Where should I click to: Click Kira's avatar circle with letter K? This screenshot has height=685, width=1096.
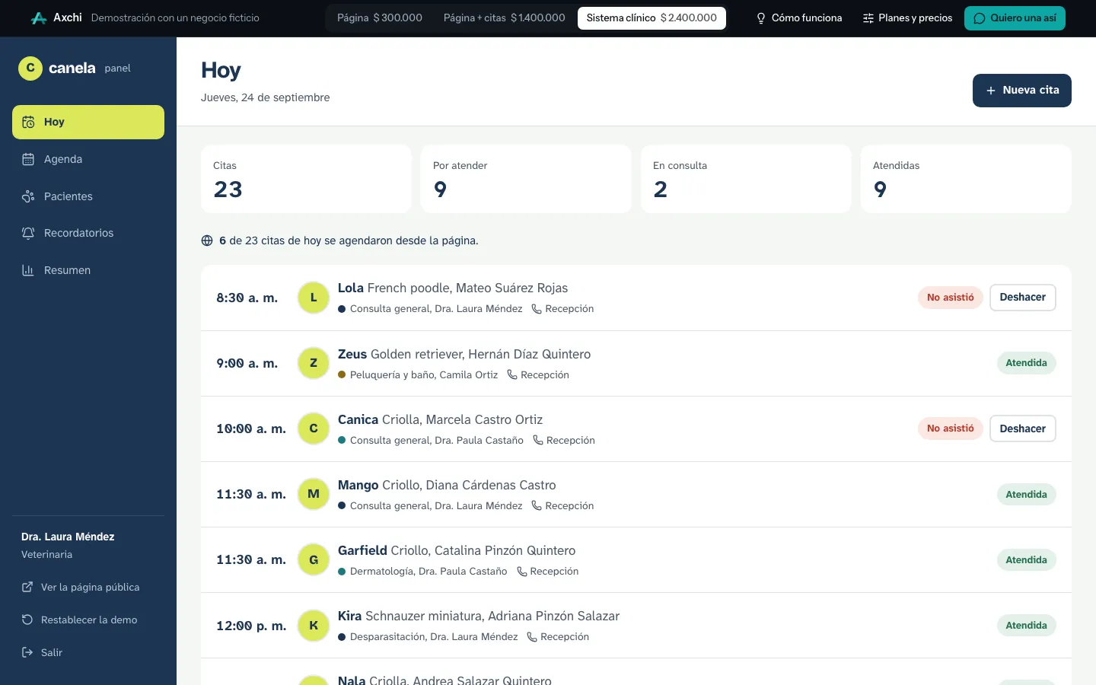pyautogui.click(x=314, y=625)
